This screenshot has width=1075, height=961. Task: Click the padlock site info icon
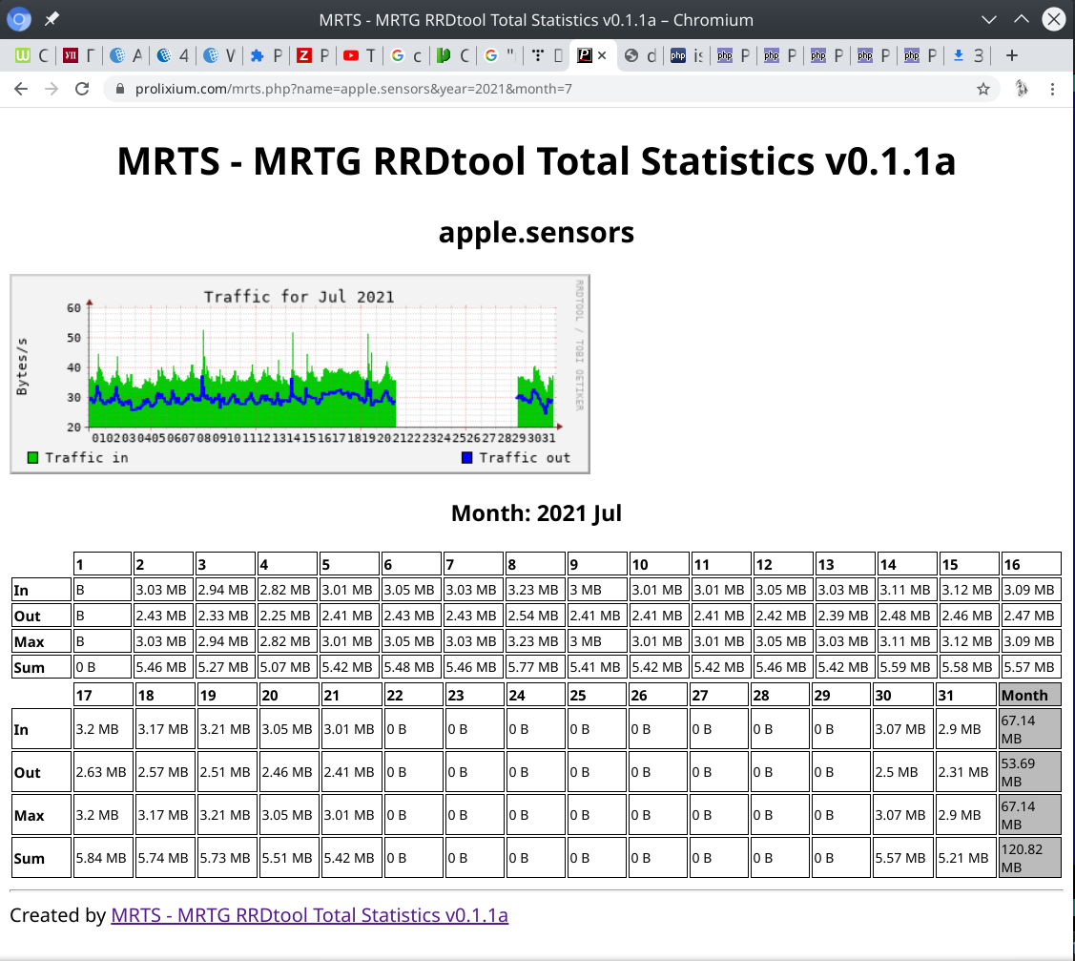tap(120, 89)
